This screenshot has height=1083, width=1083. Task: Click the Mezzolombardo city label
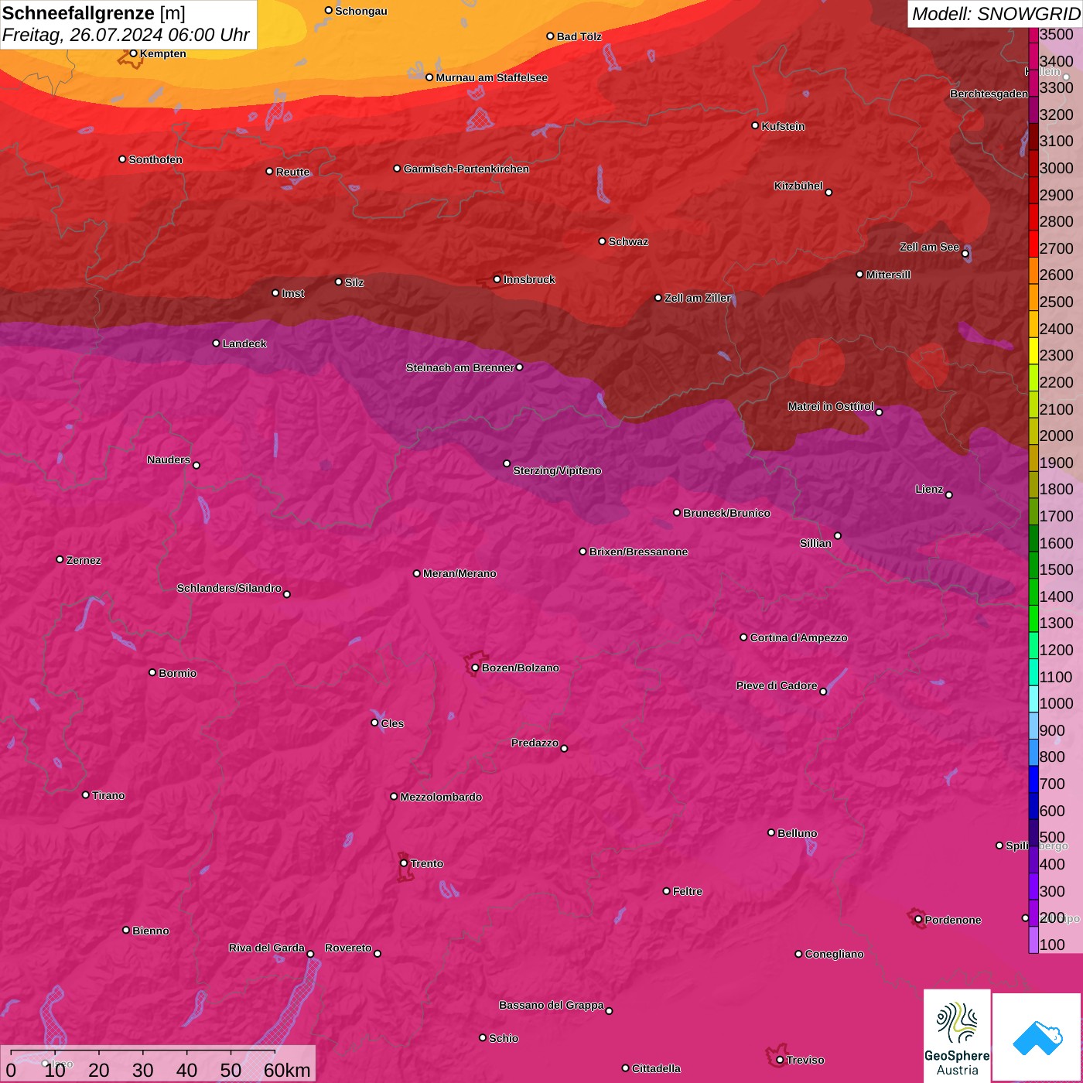click(x=441, y=797)
